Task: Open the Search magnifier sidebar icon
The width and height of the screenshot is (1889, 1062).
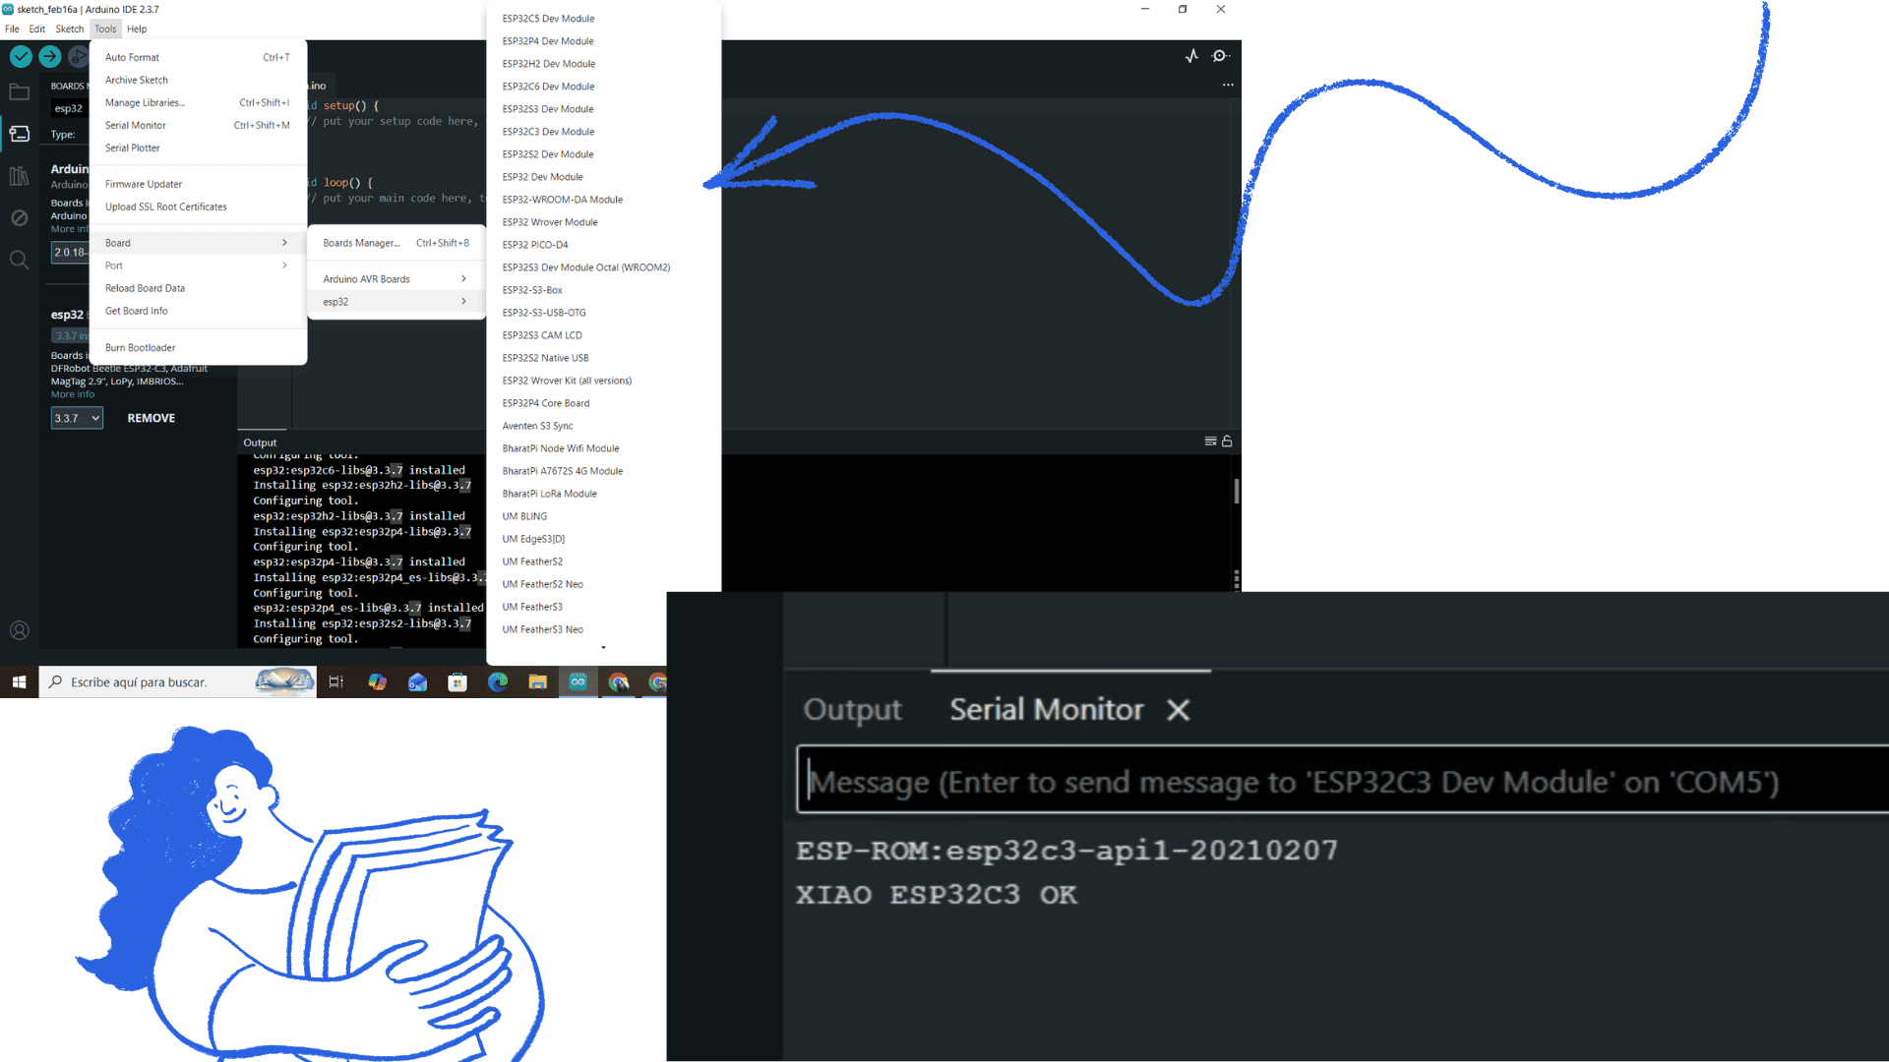Action: point(20,260)
